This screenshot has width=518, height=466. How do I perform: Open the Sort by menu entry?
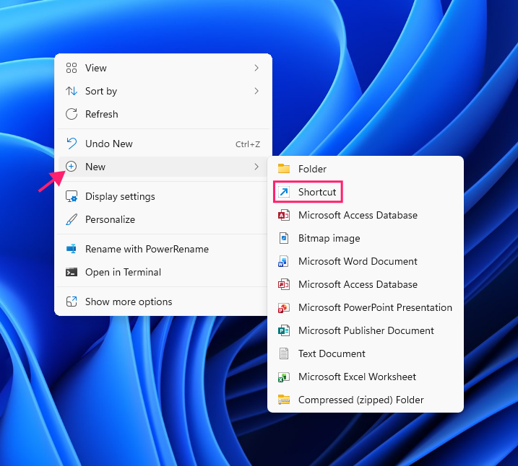(x=163, y=91)
